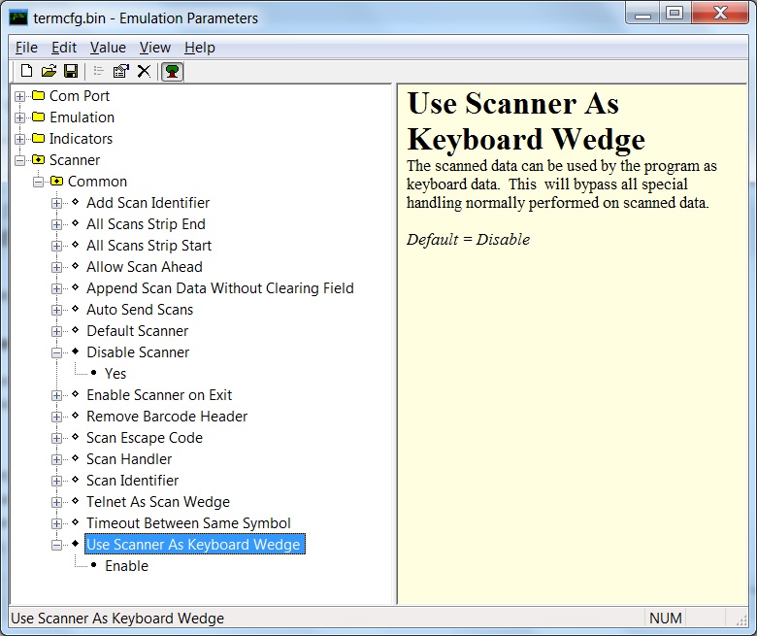This screenshot has width=757, height=636.
Task: Select Telnet As Scan Wedge item
Action: [x=157, y=502]
